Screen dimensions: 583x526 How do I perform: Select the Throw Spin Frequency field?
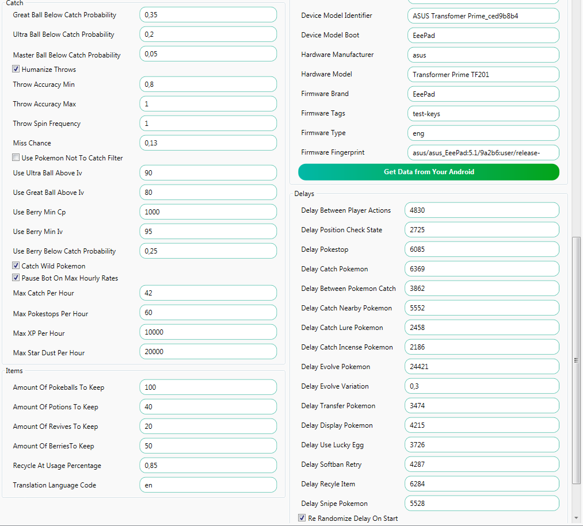(208, 124)
